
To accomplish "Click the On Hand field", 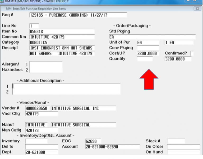I will [x=183, y=152].
